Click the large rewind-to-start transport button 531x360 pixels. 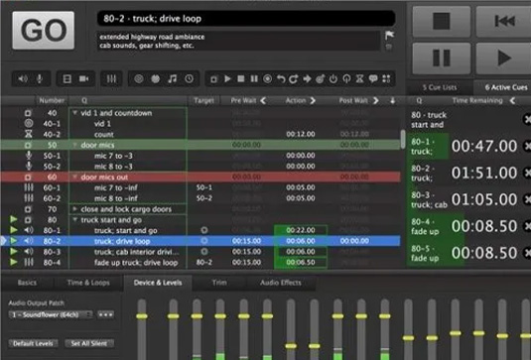point(504,21)
